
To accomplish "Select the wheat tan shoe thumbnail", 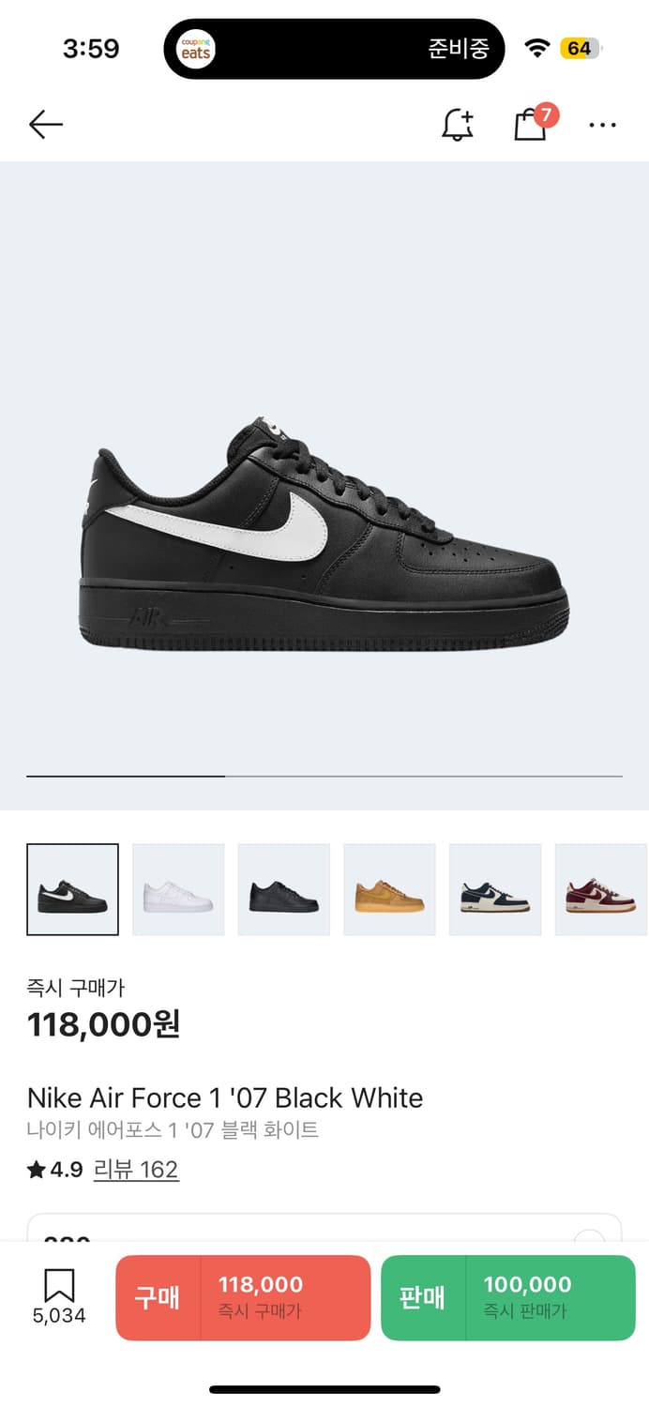I will point(389,889).
